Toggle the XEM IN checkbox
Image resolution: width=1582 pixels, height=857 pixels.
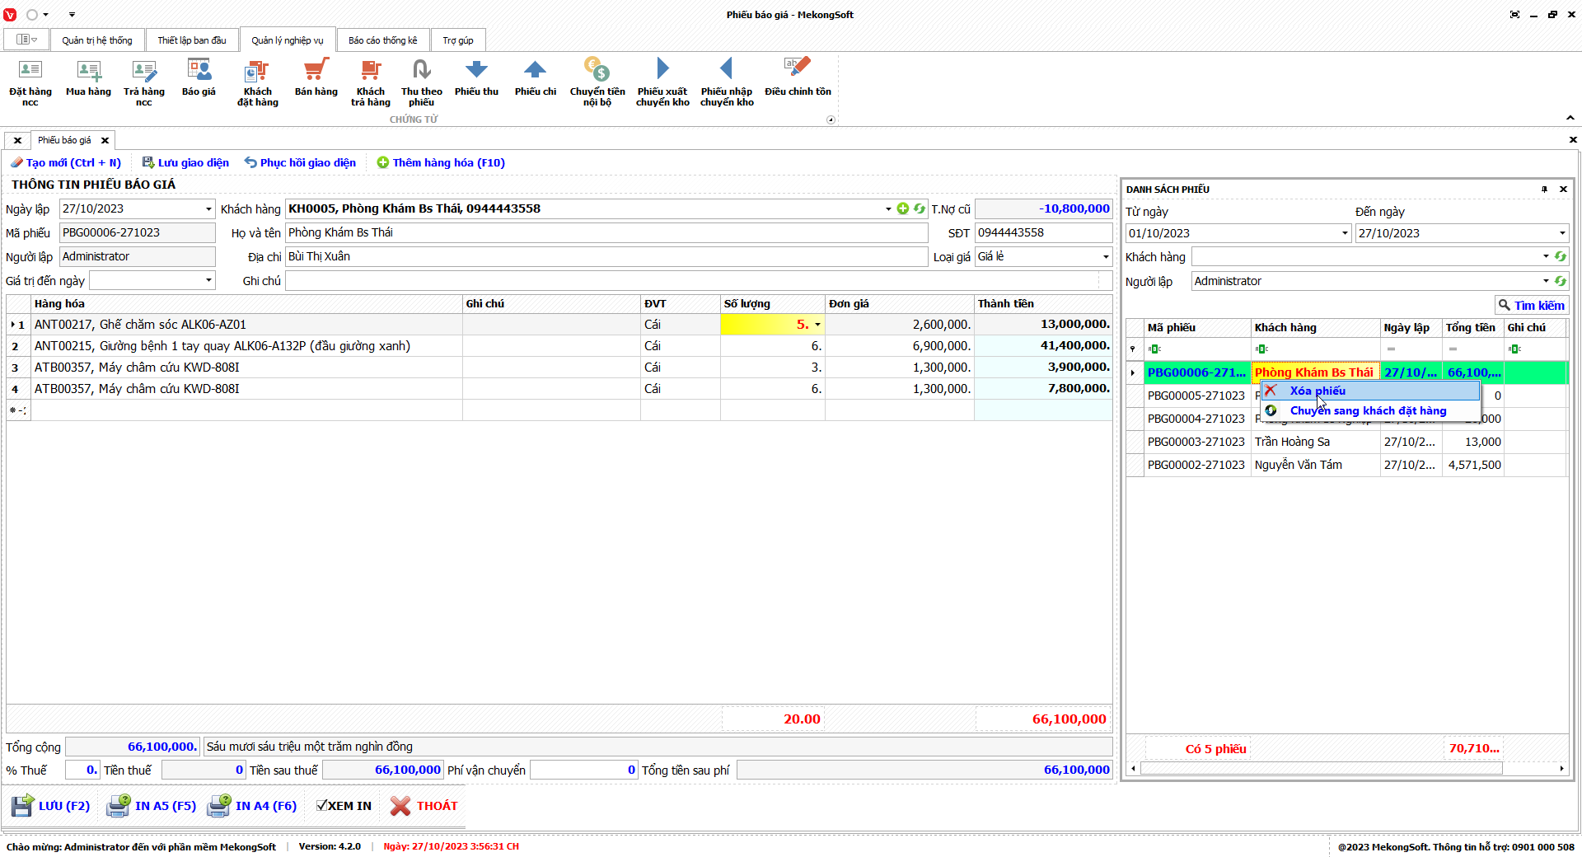click(322, 806)
